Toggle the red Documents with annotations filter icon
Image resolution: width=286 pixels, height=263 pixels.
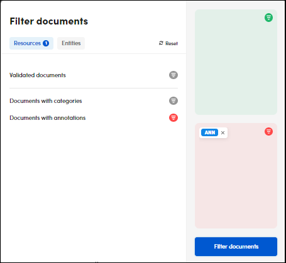coord(173,117)
